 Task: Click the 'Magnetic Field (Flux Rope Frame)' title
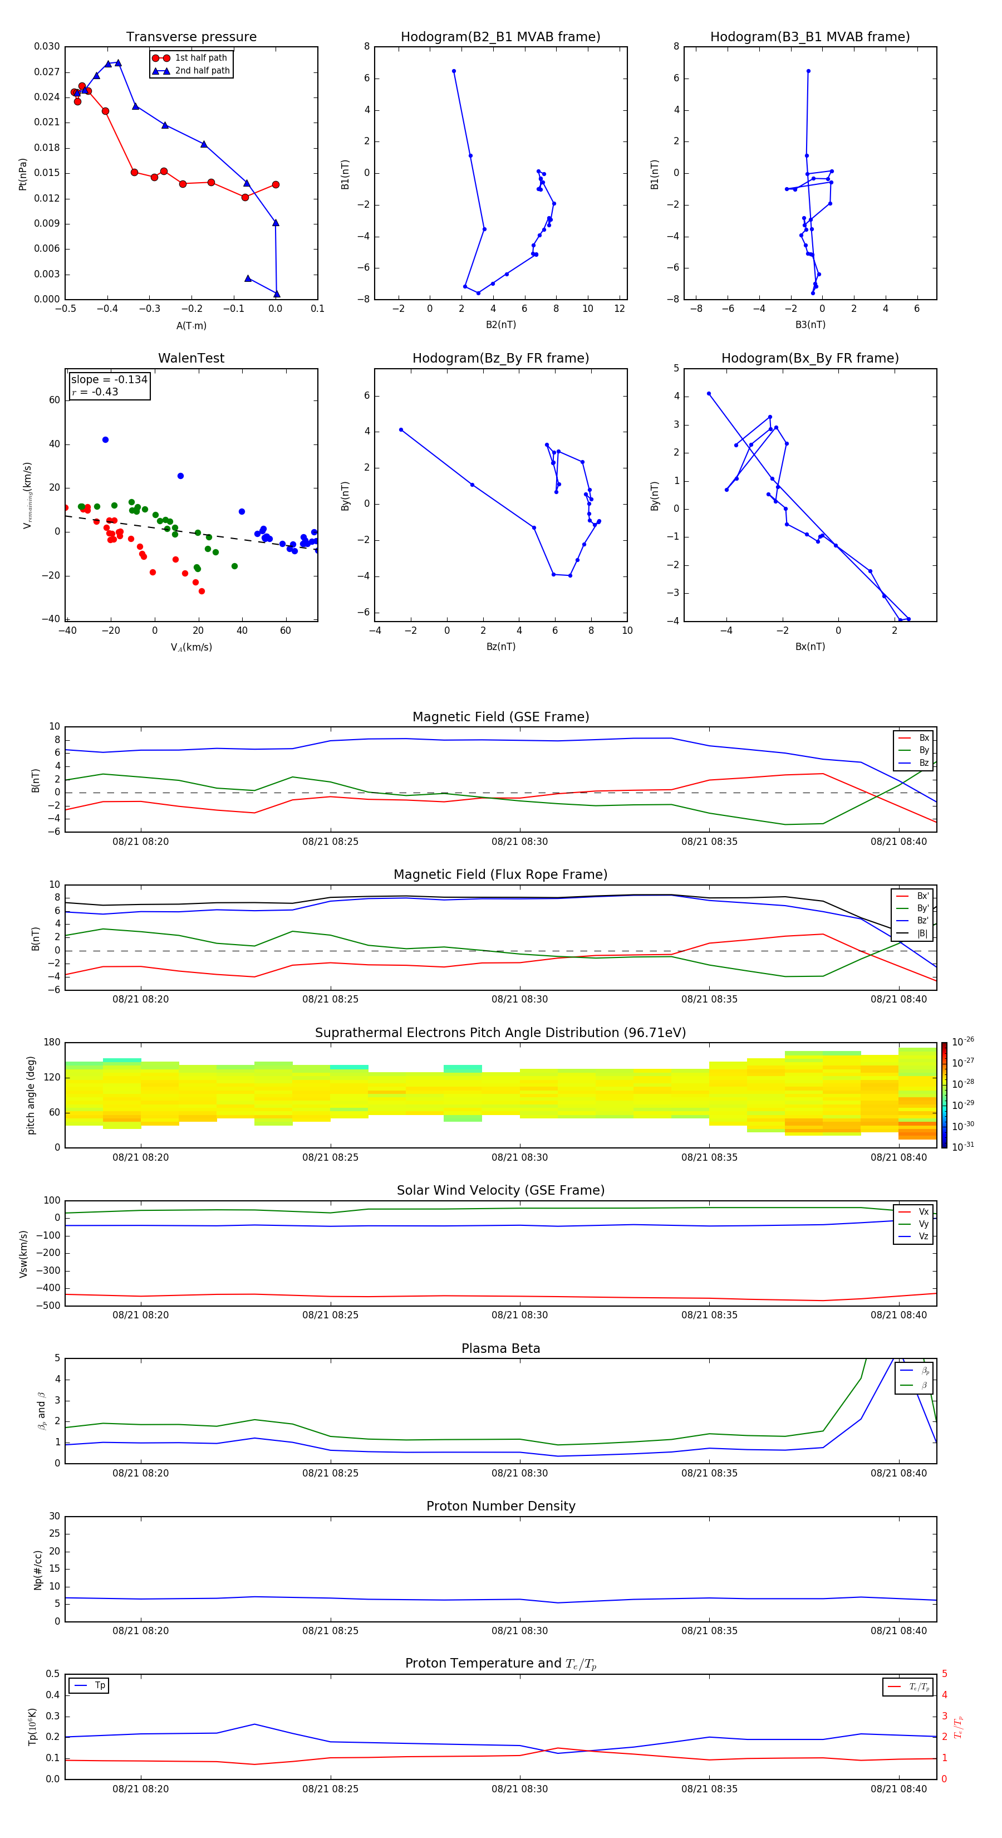pyautogui.click(x=500, y=875)
